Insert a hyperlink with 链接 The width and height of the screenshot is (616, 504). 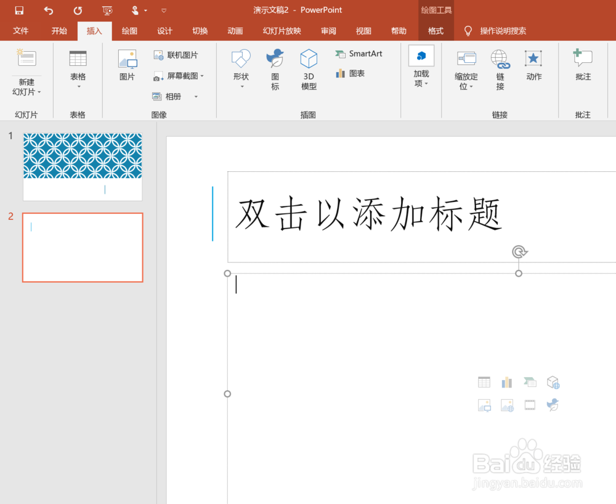click(500, 71)
